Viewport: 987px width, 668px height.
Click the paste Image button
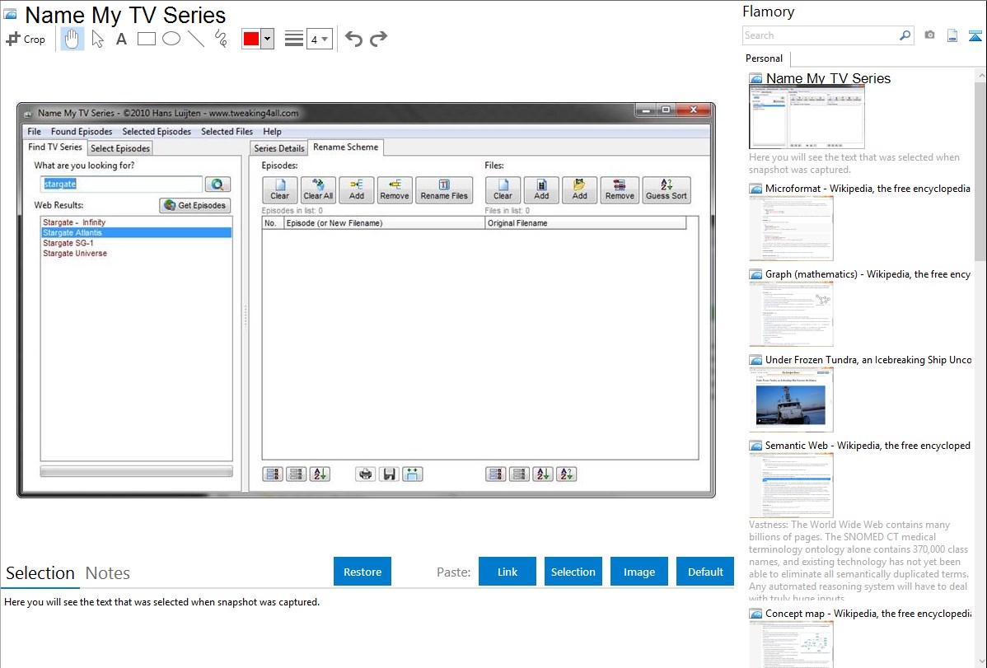[x=639, y=572]
